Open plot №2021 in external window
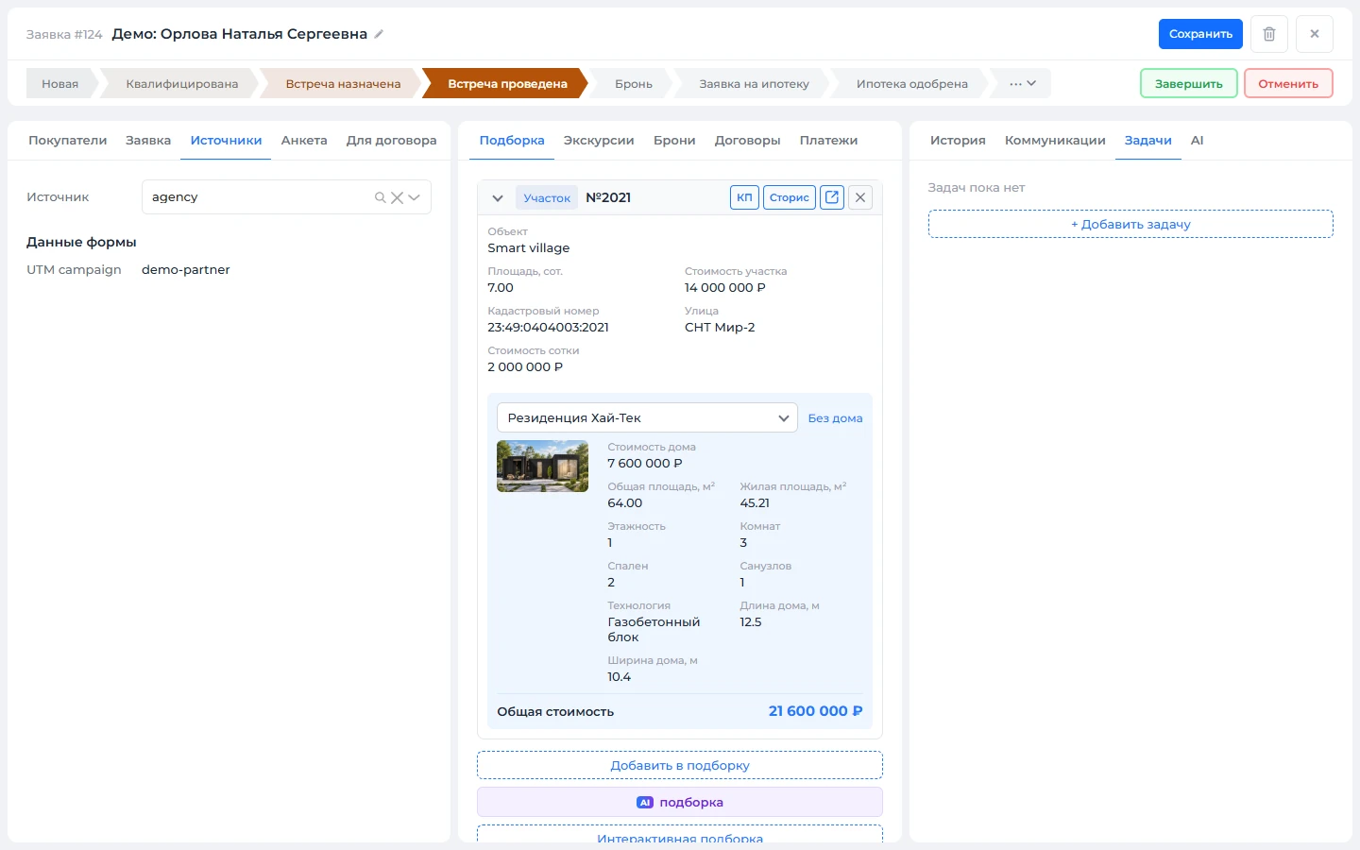The width and height of the screenshot is (1360, 850). click(832, 197)
